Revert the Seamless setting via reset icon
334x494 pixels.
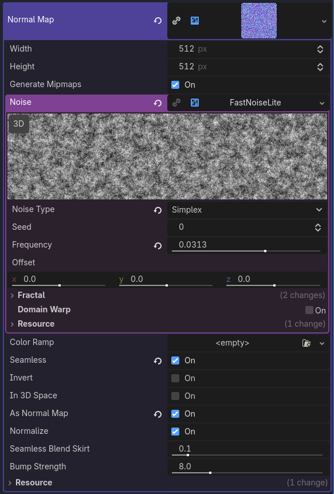(x=158, y=361)
